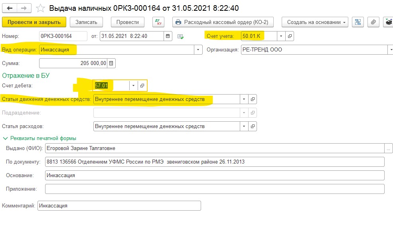Click the back navigation arrow
Viewport: 393px width, 233px height.
[10, 8]
